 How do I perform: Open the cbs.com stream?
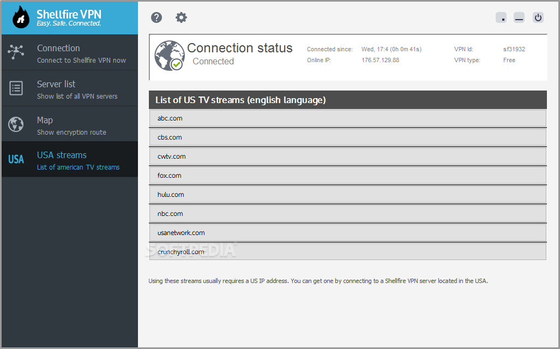[x=347, y=137]
